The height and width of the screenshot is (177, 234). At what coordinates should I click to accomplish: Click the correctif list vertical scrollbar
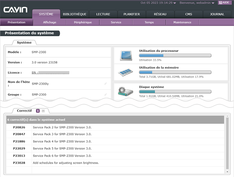point(227,142)
